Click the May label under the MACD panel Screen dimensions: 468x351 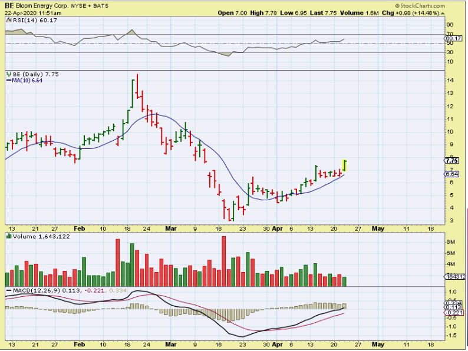click(x=378, y=345)
